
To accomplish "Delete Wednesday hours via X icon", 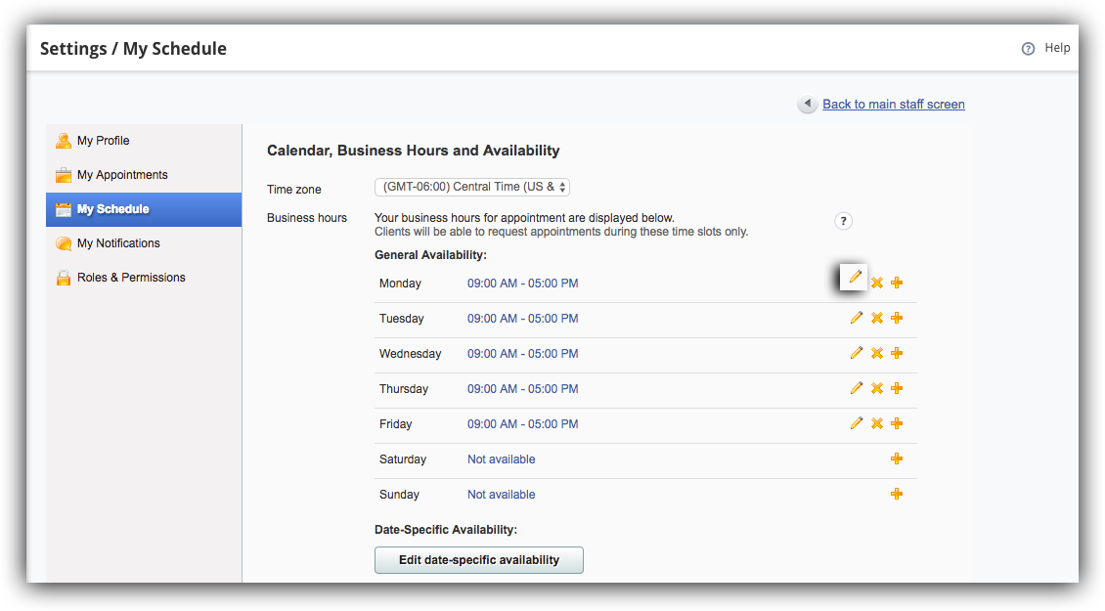I will point(877,353).
